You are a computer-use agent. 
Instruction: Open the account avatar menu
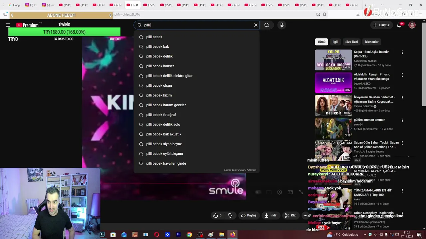[x=412, y=25]
